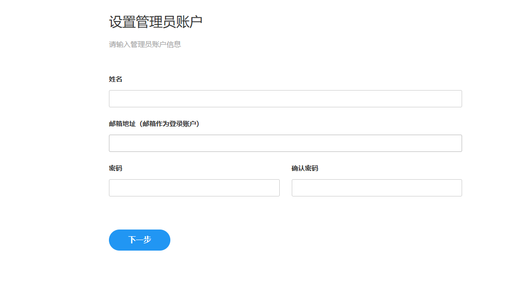The image size is (512, 299).
Task: Click the 确认密码 label text
Action: [x=305, y=168]
